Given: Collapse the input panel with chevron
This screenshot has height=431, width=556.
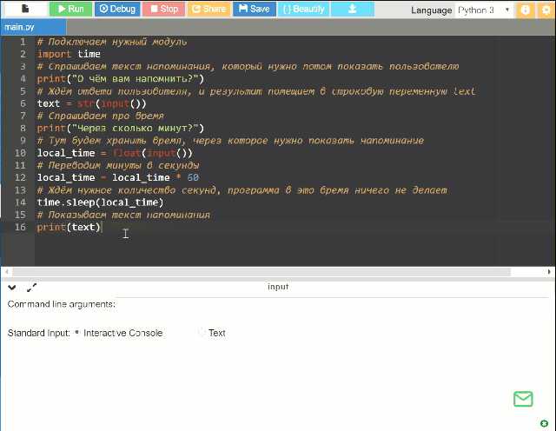Looking at the screenshot, I should click(12, 288).
